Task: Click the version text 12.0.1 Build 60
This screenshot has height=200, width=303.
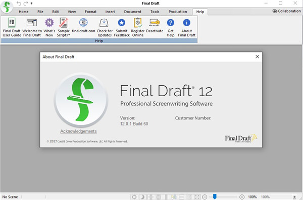Action: click(x=134, y=124)
